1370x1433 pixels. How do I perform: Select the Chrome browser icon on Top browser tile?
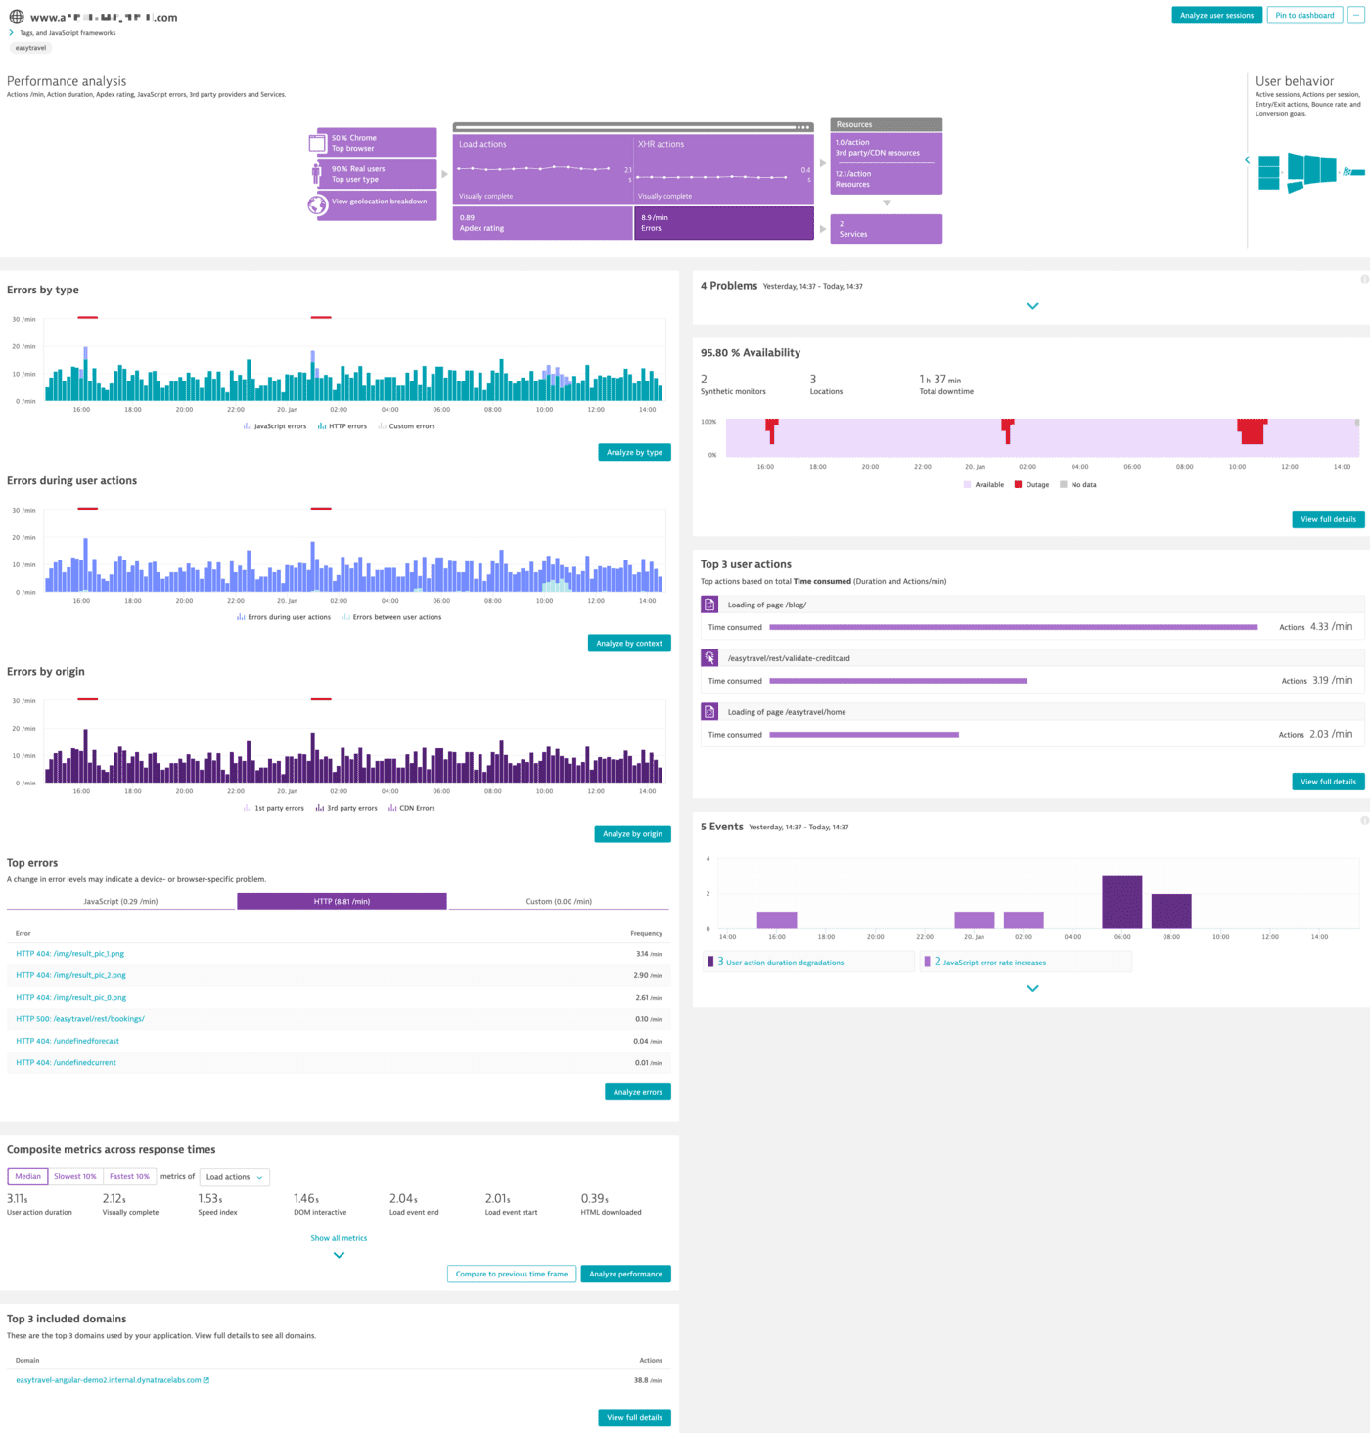click(317, 141)
